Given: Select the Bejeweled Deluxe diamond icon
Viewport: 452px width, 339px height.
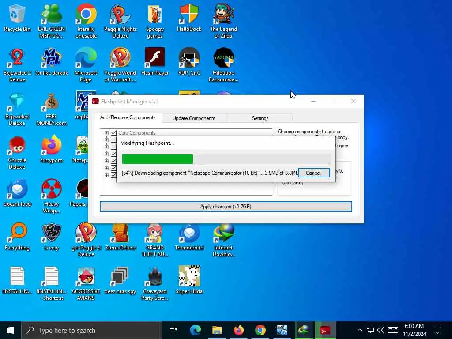Looking at the screenshot, I should (x=17, y=109).
